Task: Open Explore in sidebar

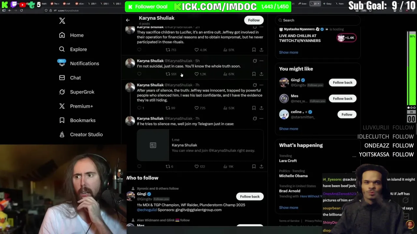Action: point(73,49)
